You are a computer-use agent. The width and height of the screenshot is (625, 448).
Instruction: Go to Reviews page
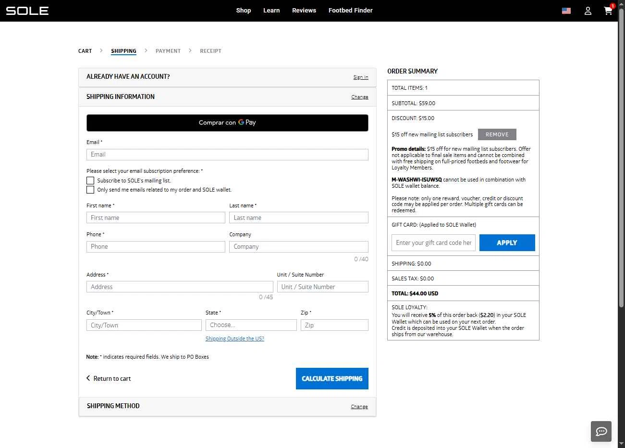tap(304, 11)
